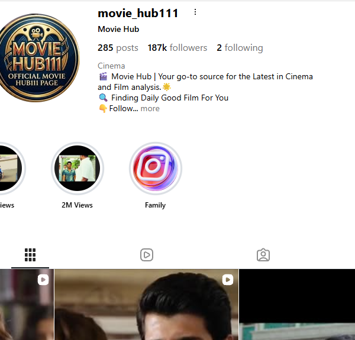The image size is (355, 340).
Task: Switch to the Reels tab
Action: (x=147, y=255)
